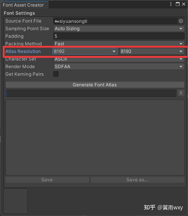
Task: Open the Source Font File object picker
Action: tap(181, 21)
